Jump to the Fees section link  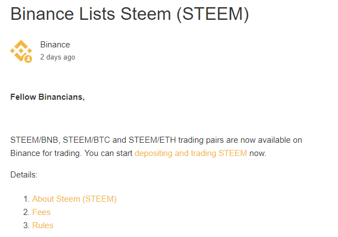click(x=41, y=212)
